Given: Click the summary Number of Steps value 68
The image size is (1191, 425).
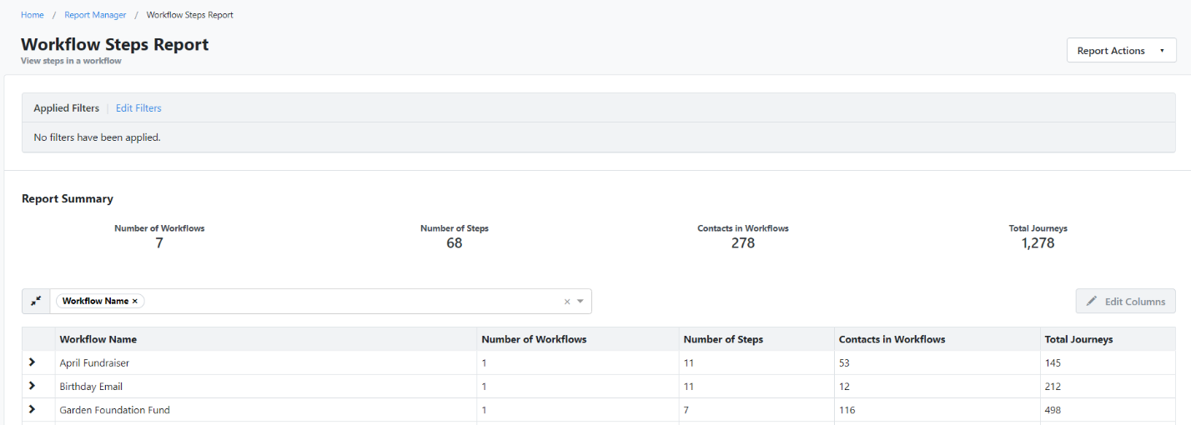Looking at the screenshot, I should point(454,243).
